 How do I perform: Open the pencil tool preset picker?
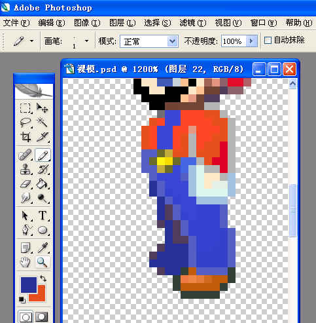click(32, 41)
